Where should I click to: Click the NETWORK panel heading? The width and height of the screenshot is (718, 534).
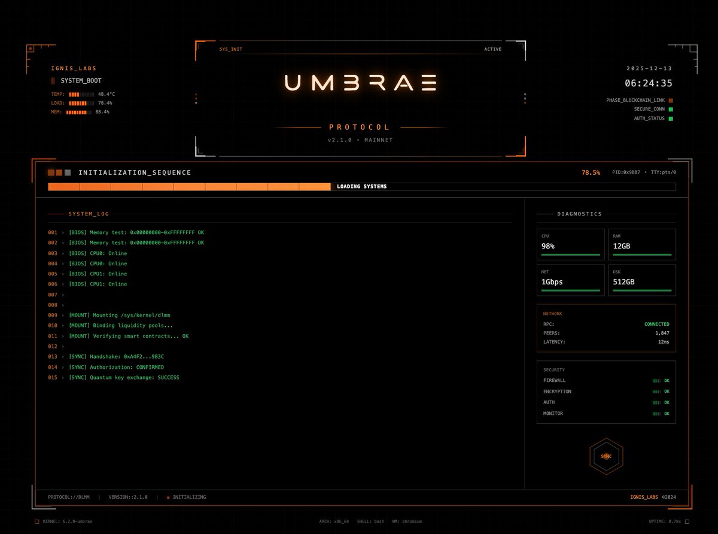point(552,314)
